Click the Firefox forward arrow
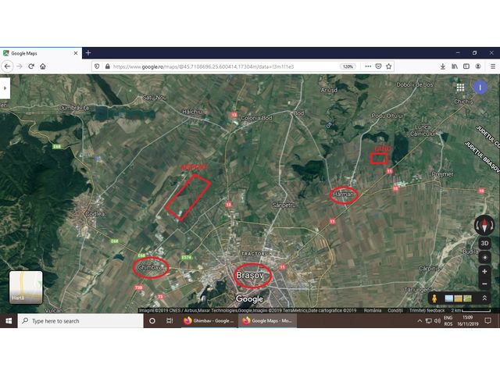 [x=20, y=66]
